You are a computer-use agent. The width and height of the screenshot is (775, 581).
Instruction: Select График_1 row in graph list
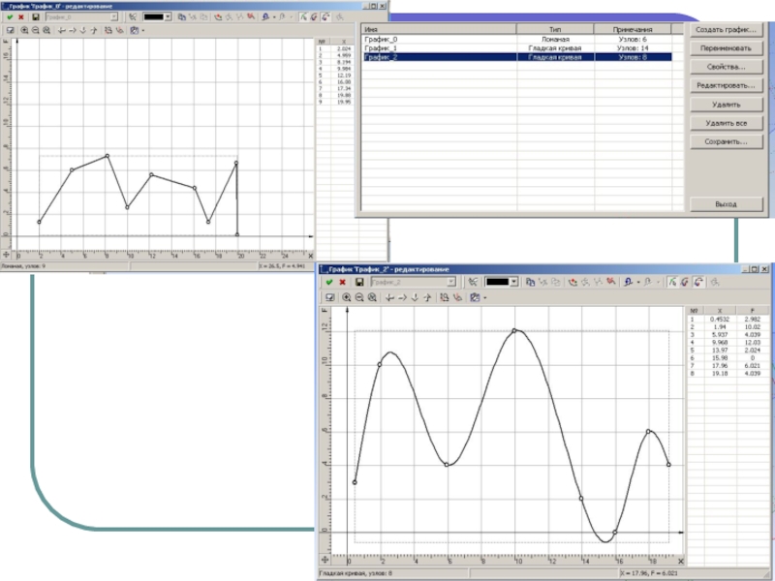436,47
